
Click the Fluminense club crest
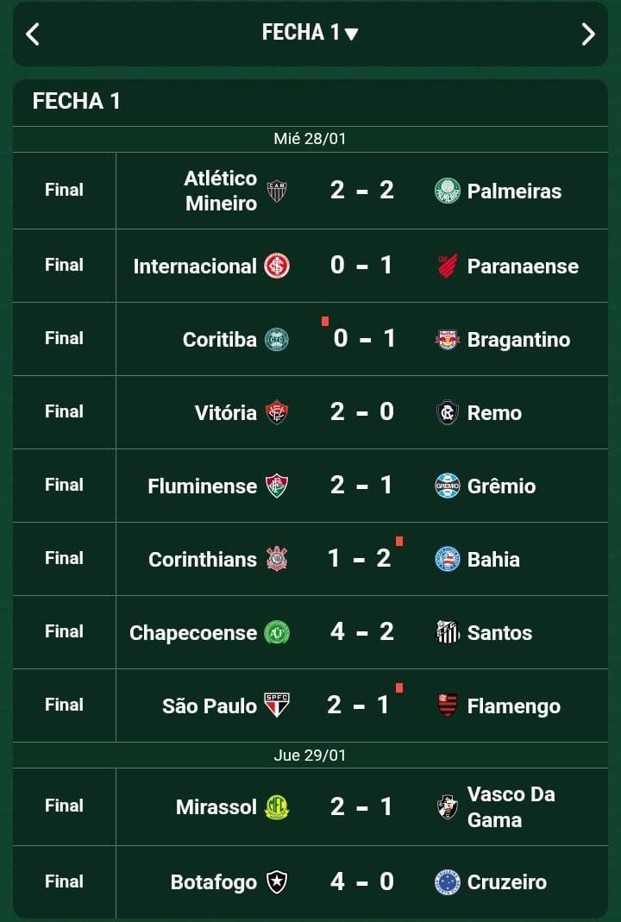click(x=277, y=486)
